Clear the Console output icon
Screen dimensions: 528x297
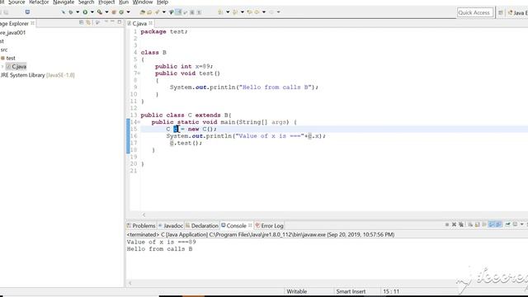point(470,224)
